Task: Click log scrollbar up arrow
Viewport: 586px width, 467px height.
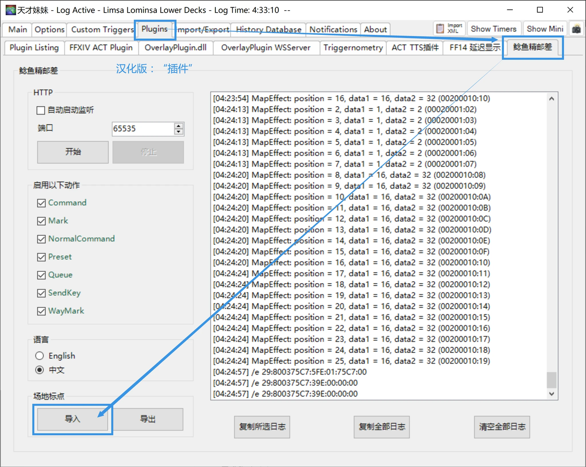Action: 552,99
